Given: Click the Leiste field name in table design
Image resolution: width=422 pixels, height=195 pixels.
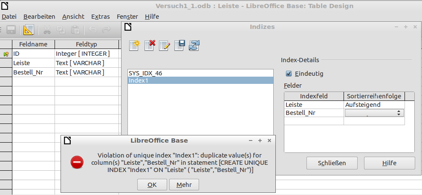Looking at the screenshot, I should pyautogui.click(x=33, y=63).
